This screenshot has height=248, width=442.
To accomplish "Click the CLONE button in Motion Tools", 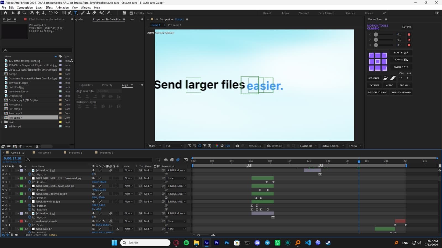I will click(x=401, y=67).
